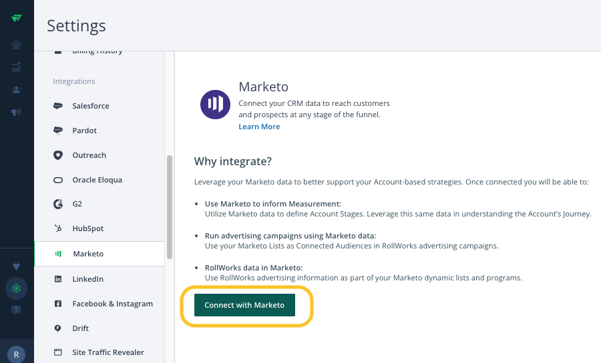
Task: Click the Salesforce cloud icon
Action: [58, 106]
